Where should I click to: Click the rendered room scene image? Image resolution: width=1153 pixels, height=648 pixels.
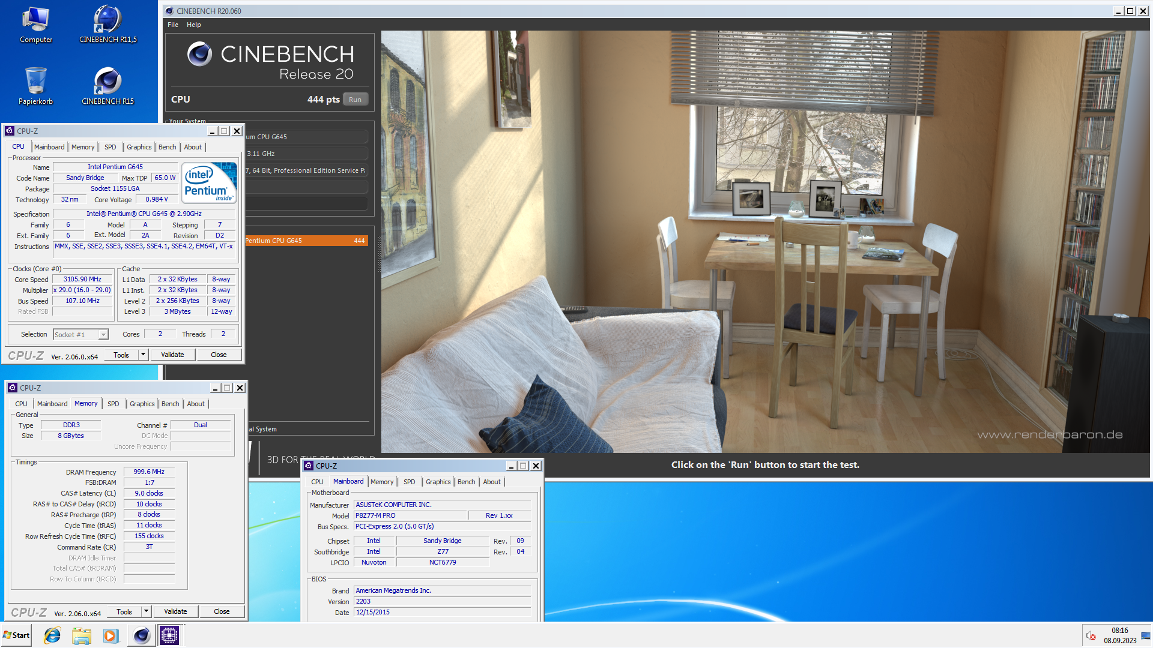tap(765, 241)
